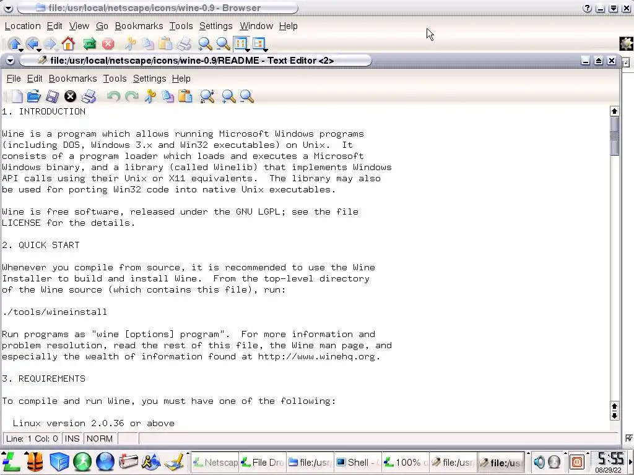The image size is (634, 475).
Task: Print the document from Text Editor toolbar
Action: point(89,96)
